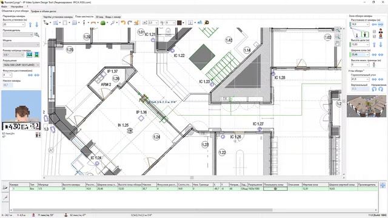Select the wrench tool in toolbar

pyautogui.click(x=112, y=22)
